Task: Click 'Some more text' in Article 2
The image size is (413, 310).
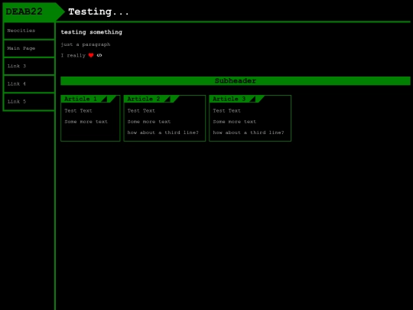Action: click(149, 122)
